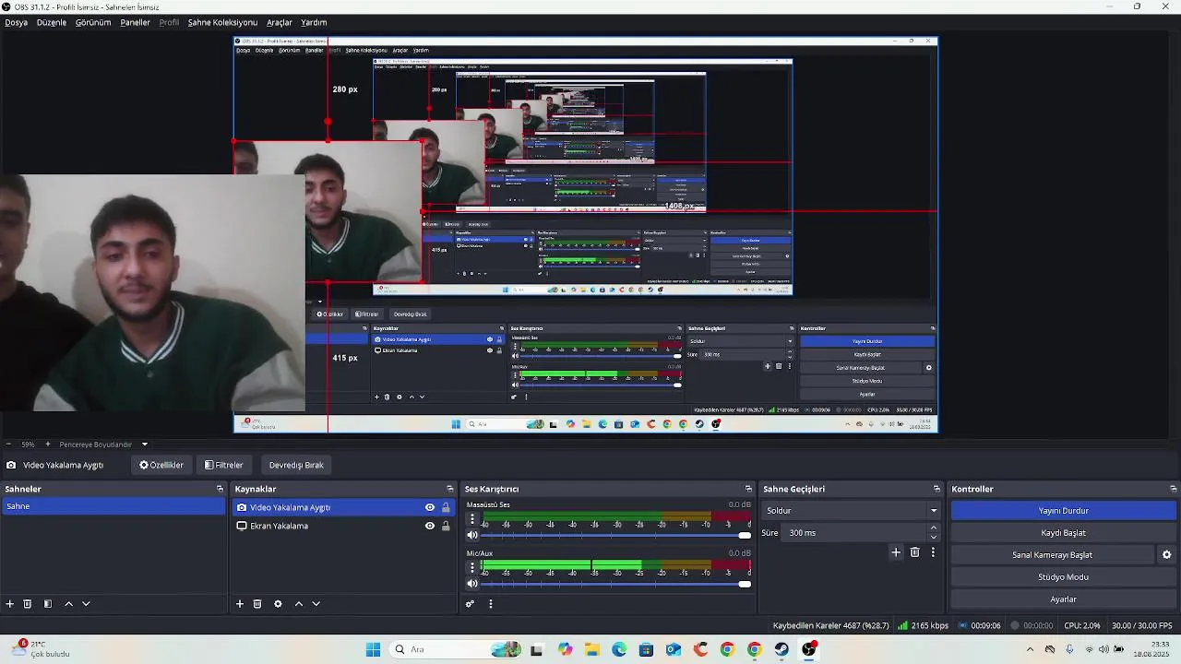1181x664 pixels.
Task: Move scene up in the Sahneler panel
Action: pyautogui.click(x=68, y=604)
